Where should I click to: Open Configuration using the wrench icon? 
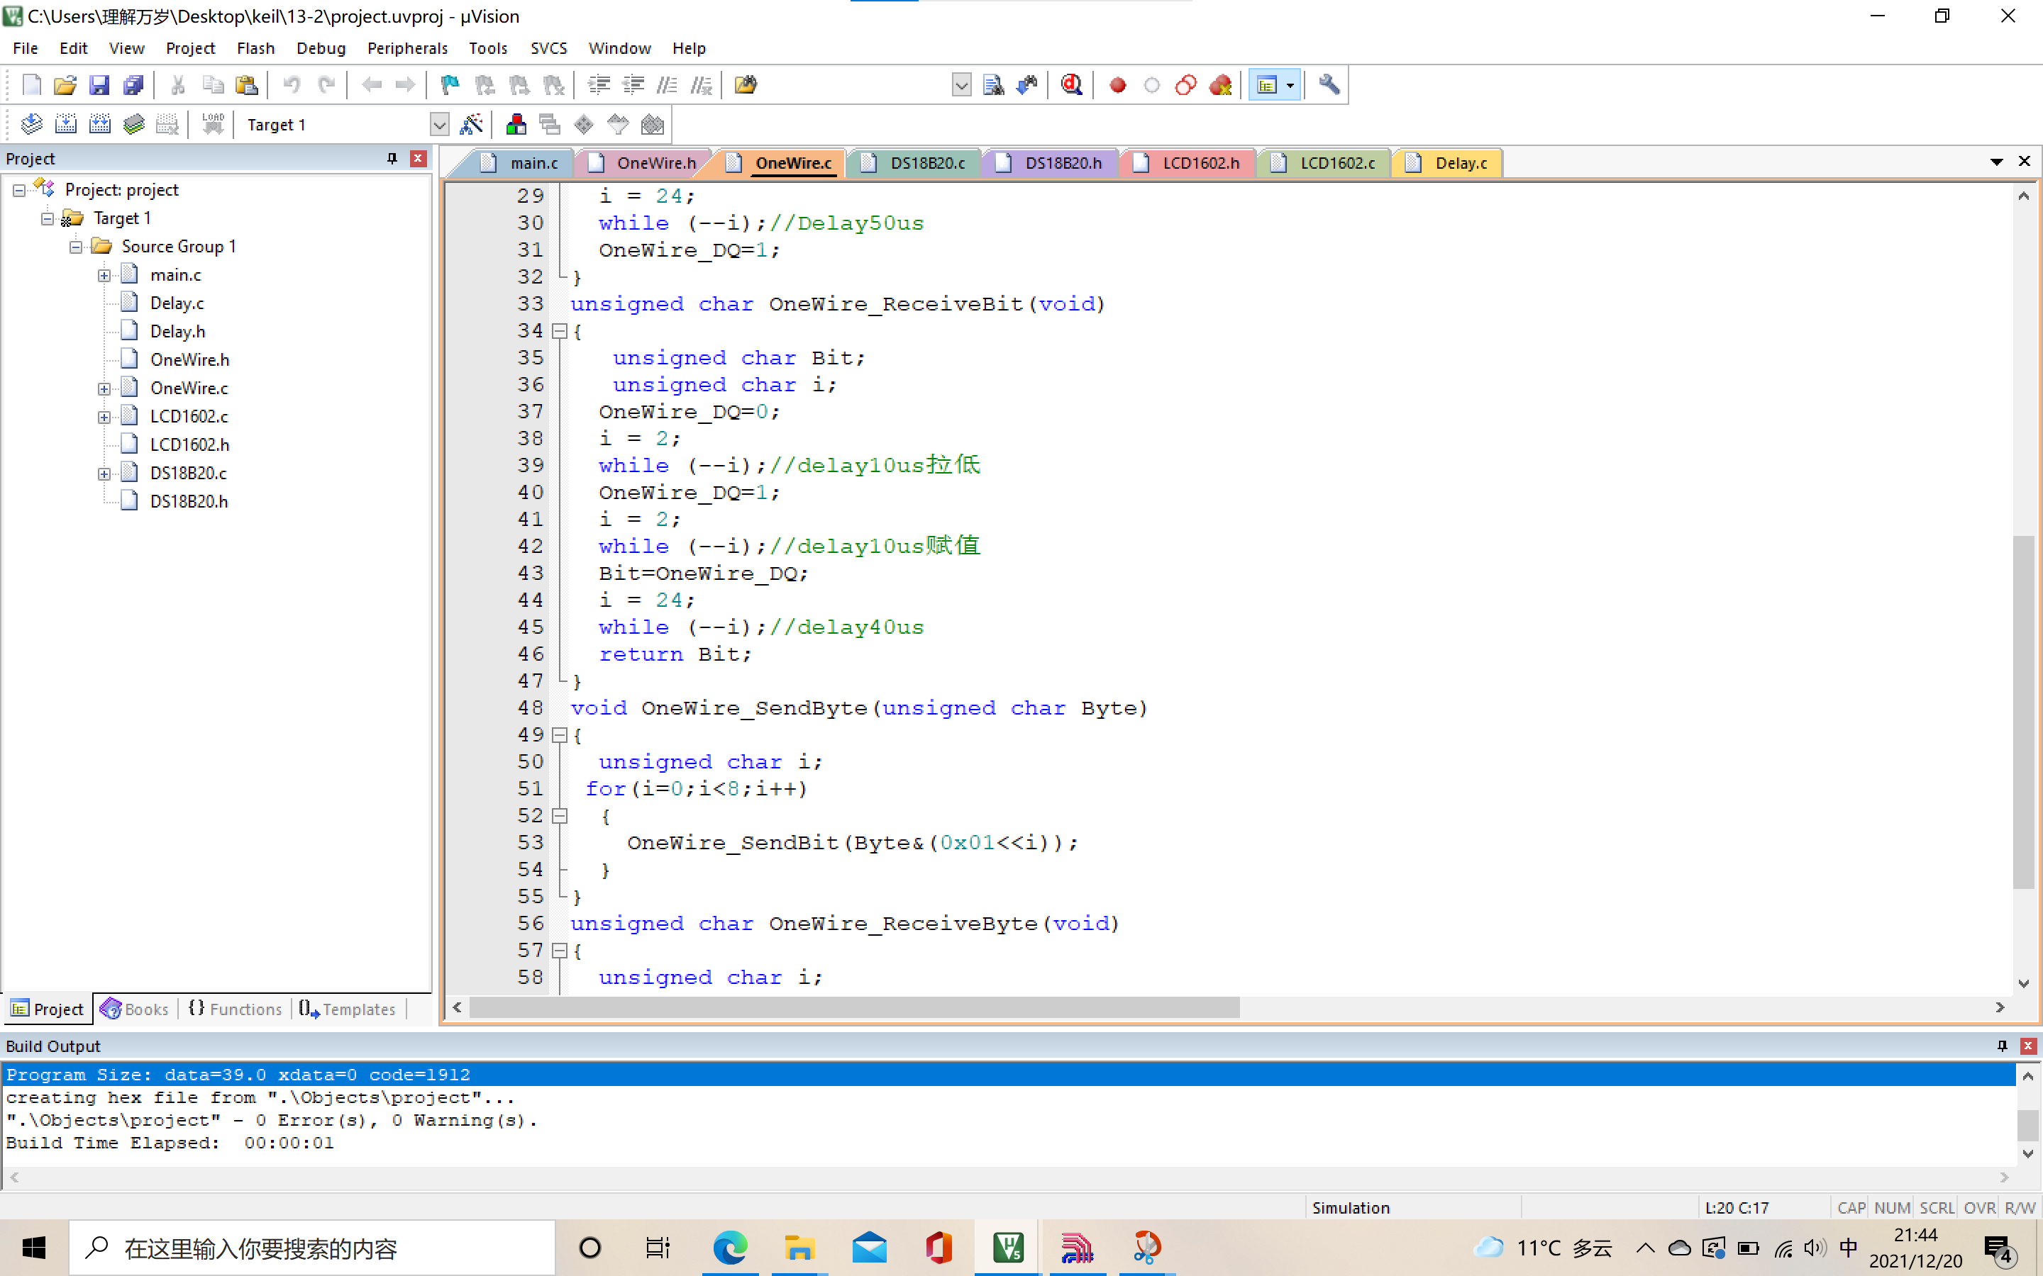pyautogui.click(x=1329, y=85)
